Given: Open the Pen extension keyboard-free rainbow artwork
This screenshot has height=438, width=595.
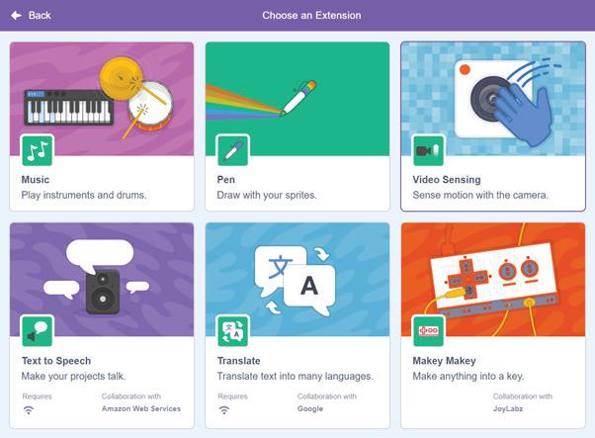Looking at the screenshot, I should pos(297,99).
